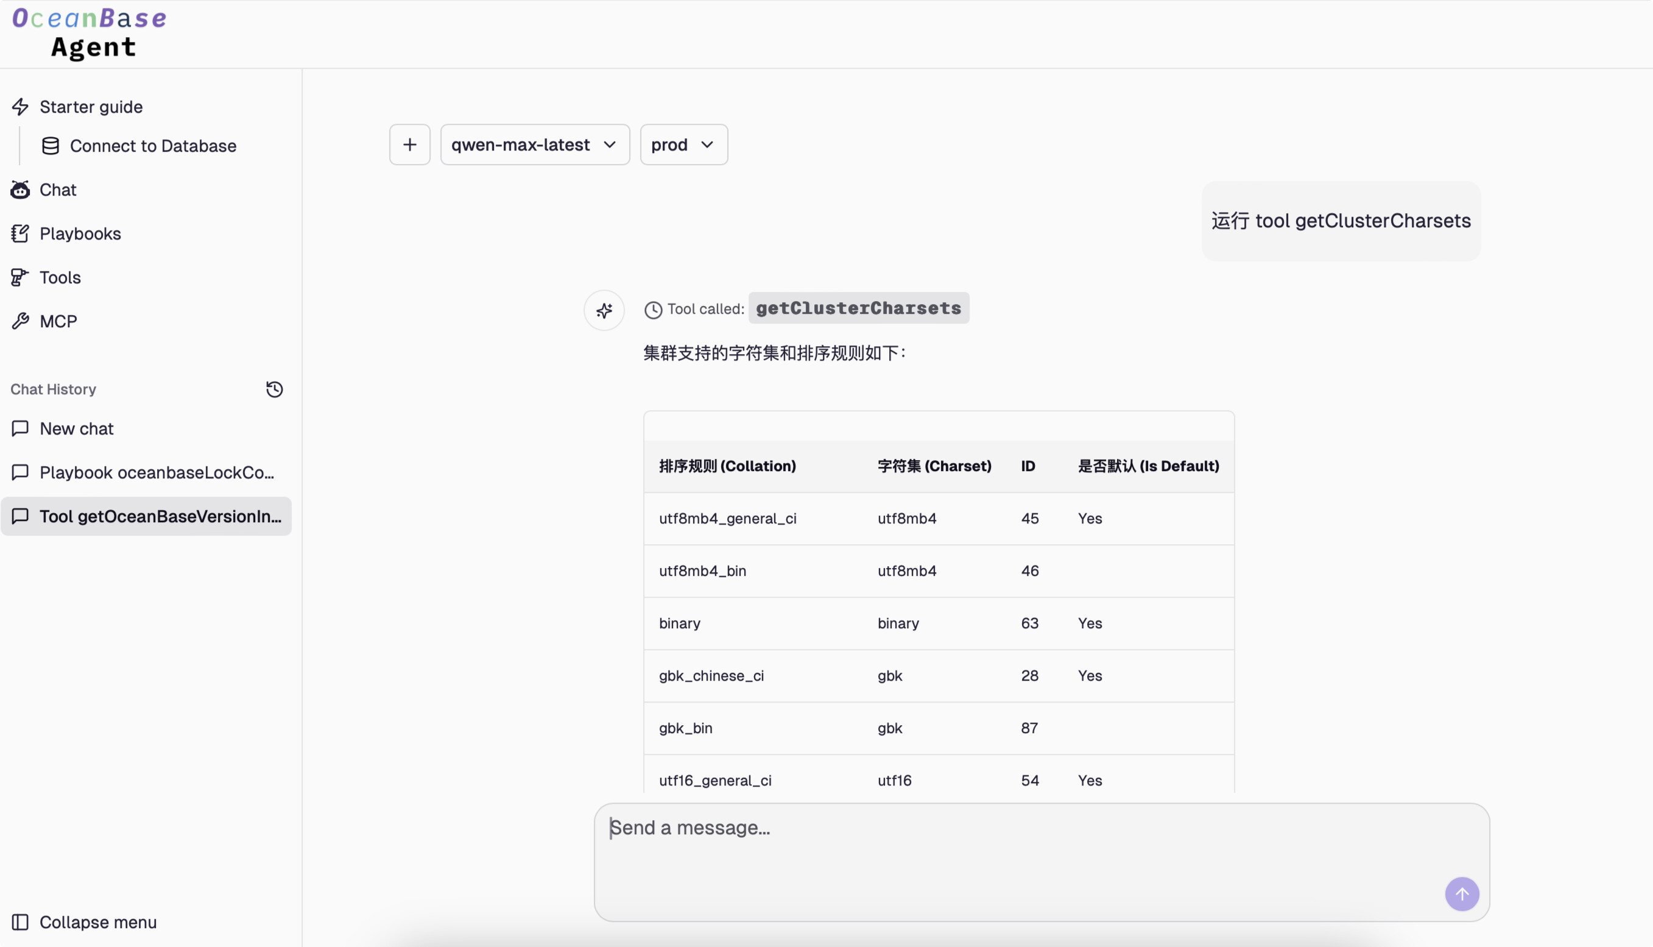Open the Chat page
This screenshot has height=947, width=1653.
coord(58,190)
